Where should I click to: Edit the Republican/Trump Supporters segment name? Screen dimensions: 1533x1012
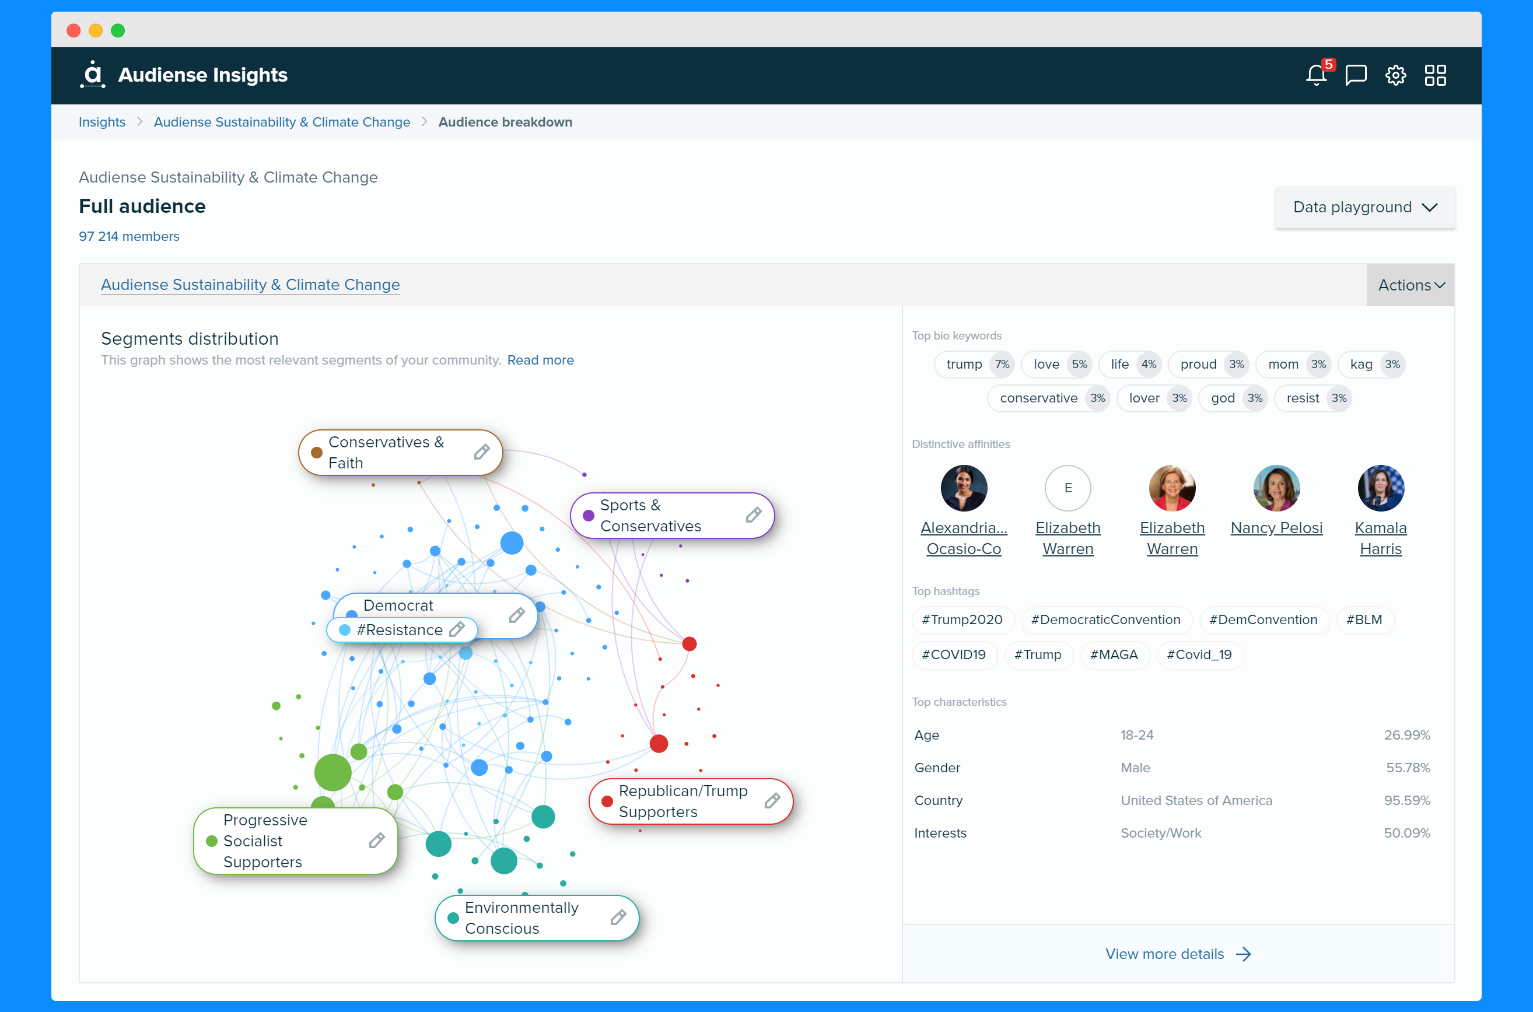[773, 801]
